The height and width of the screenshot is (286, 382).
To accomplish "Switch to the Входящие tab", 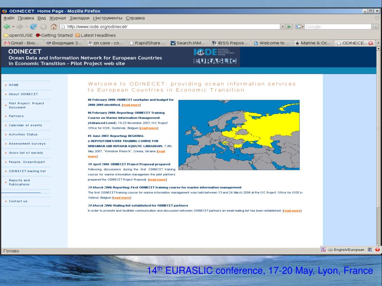I will 64,43.
